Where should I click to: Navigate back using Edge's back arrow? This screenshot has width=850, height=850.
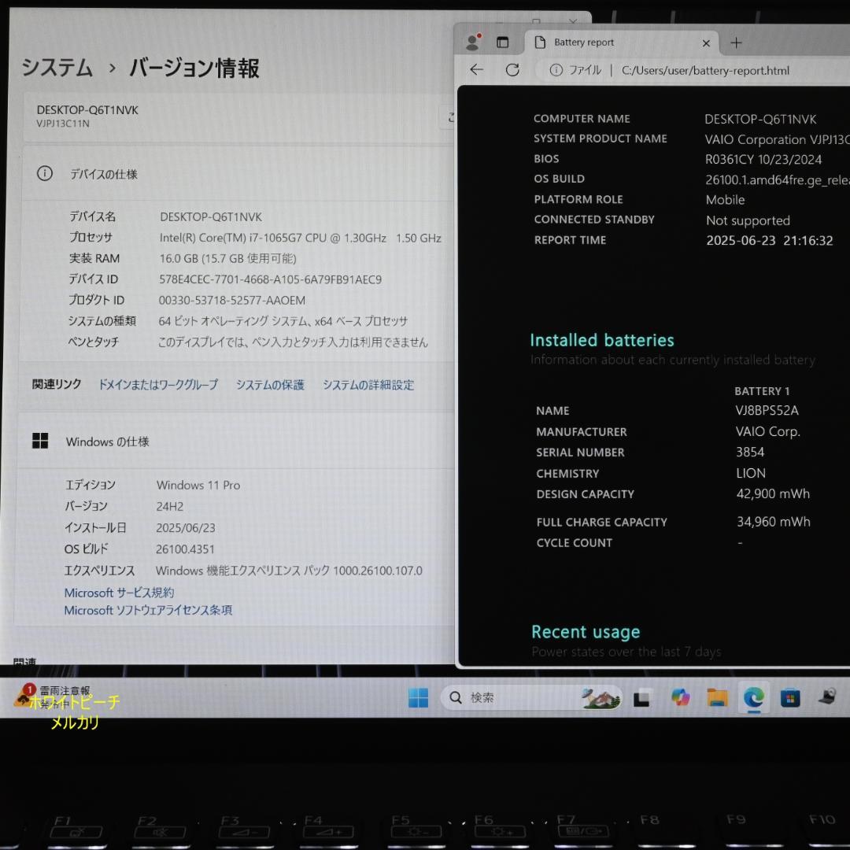tap(476, 70)
